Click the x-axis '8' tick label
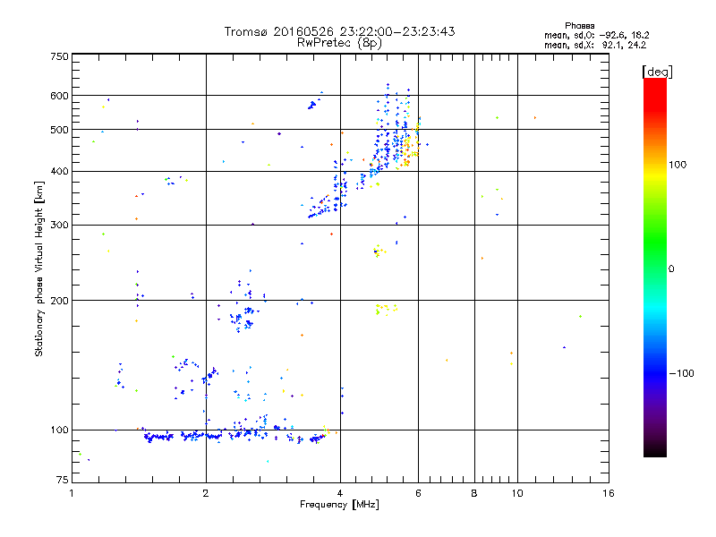Screen dimensions: 716x537 (474, 493)
